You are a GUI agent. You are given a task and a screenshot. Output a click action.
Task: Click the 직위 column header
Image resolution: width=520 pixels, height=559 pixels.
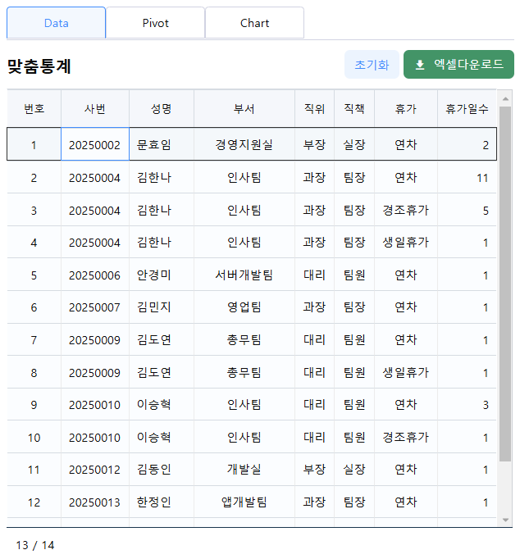coord(314,109)
